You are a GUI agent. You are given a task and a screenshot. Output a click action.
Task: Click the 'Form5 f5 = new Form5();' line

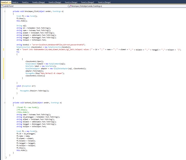click(x=27, y=131)
